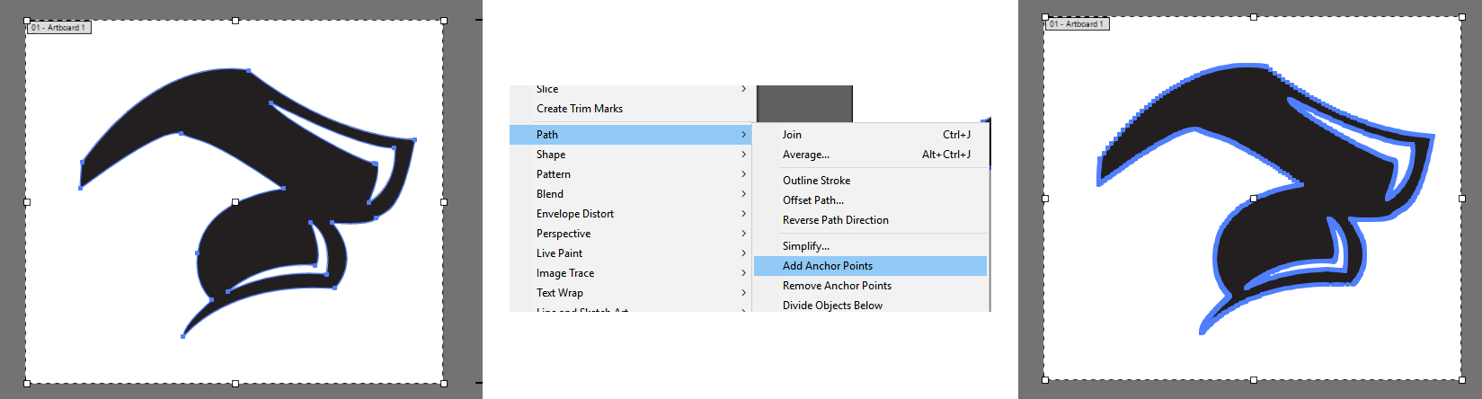Click the highlighted Path menu item

point(547,135)
